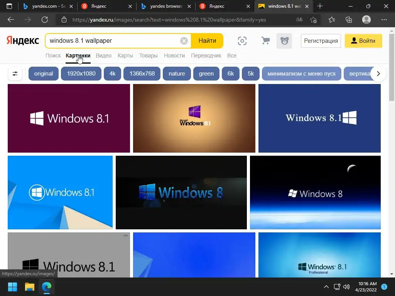Select the 1920x1080 filter chip
The width and height of the screenshot is (395, 296).
click(x=81, y=74)
